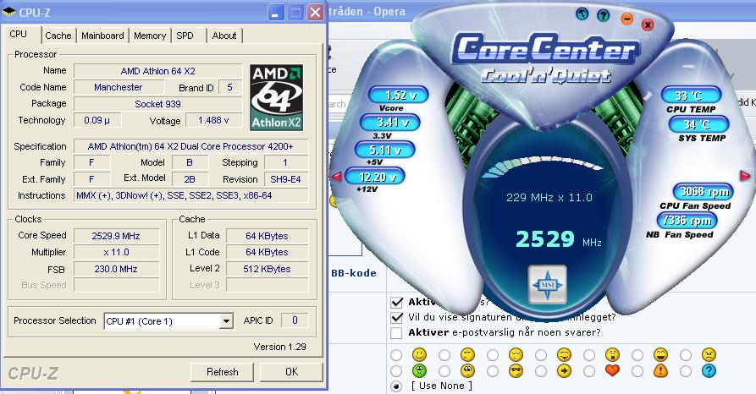This screenshot has width=756, height=394.
Task: Click the 3.3V rail 3.41 v readout
Action: coord(389,123)
